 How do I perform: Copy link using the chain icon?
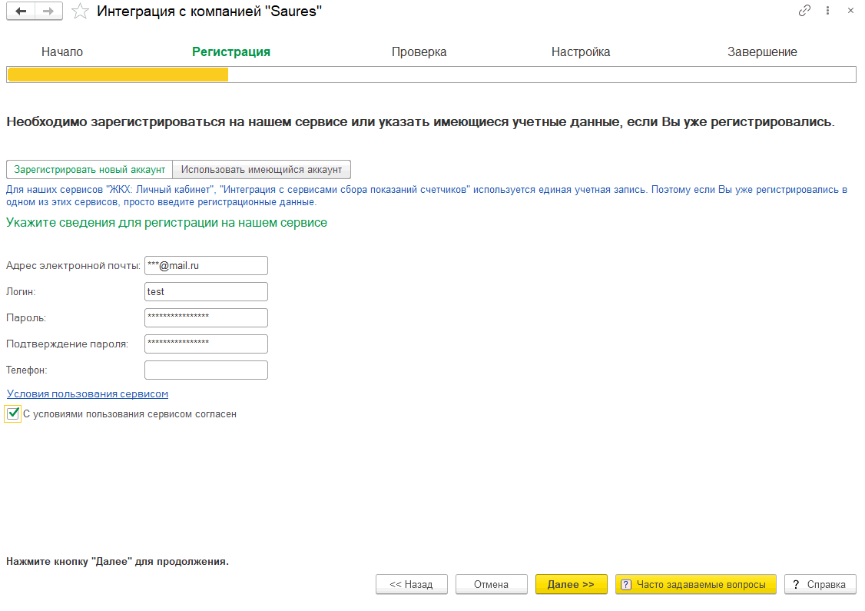point(804,11)
